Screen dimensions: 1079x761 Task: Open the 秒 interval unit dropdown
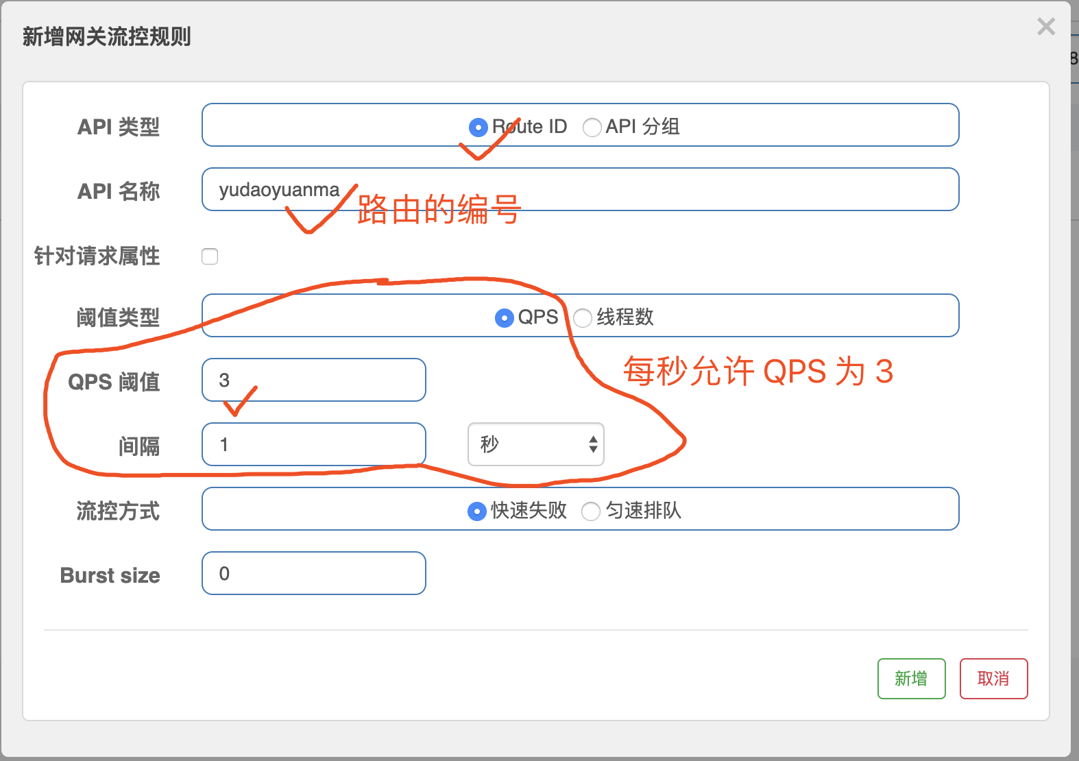[536, 444]
